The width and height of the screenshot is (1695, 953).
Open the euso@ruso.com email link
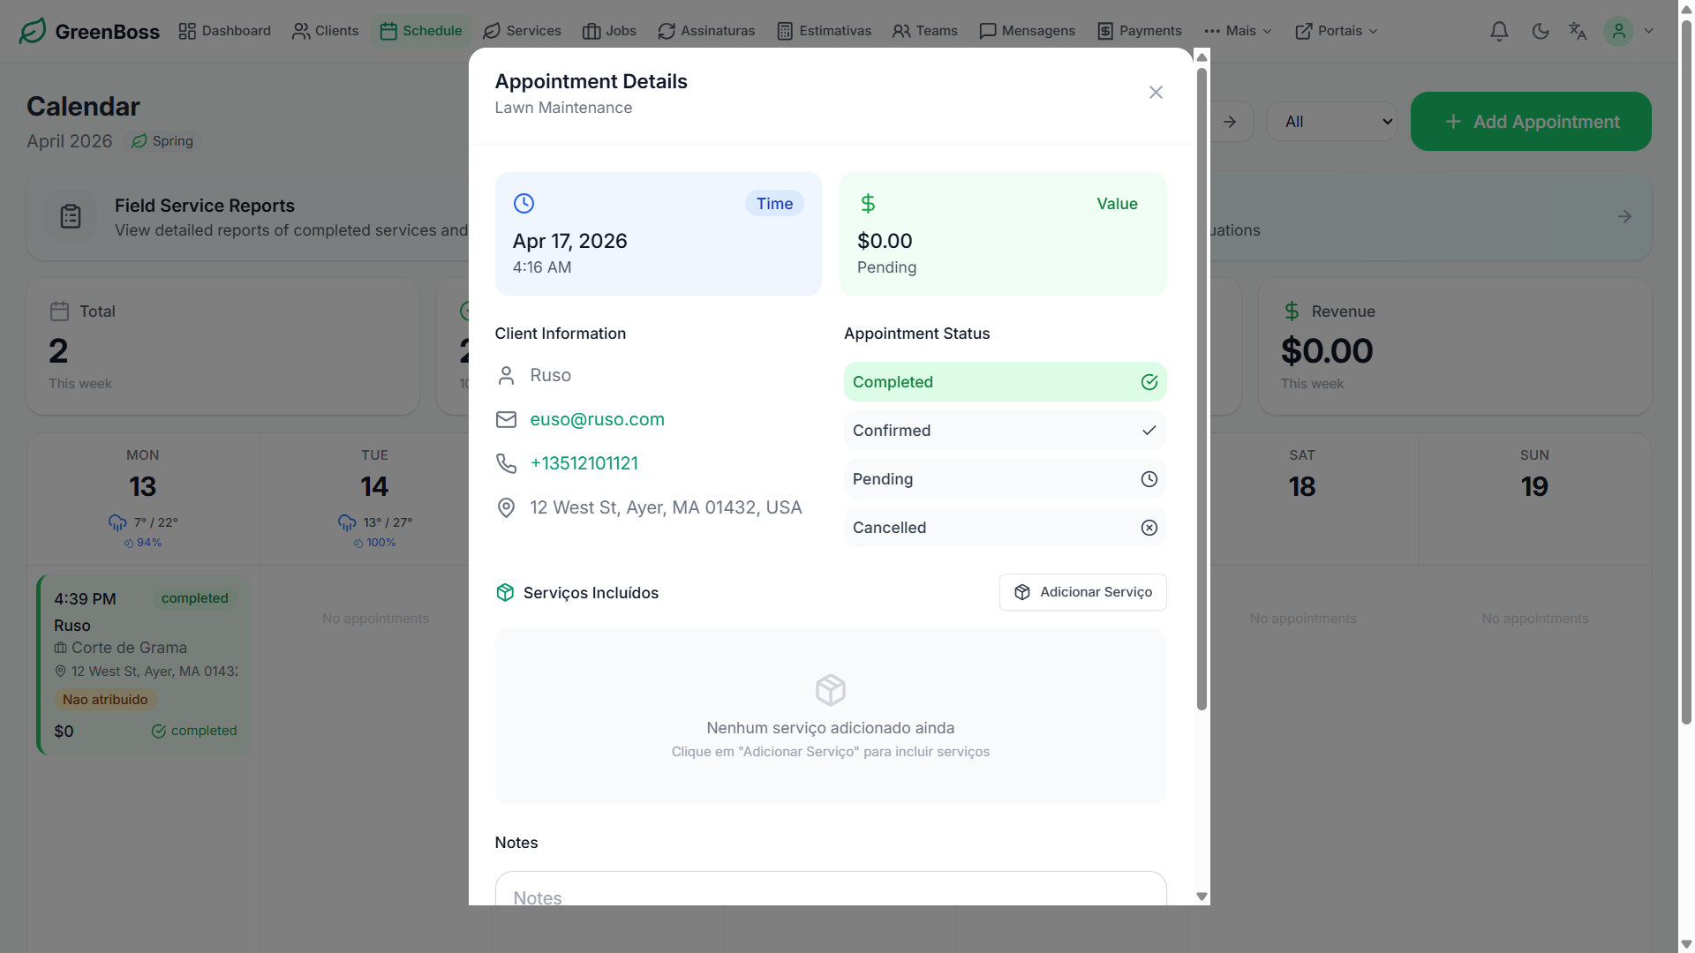(597, 420)
